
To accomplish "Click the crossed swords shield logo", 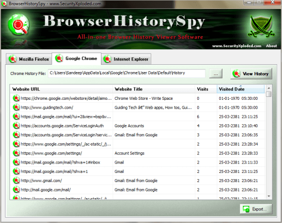I will point(262,26).
